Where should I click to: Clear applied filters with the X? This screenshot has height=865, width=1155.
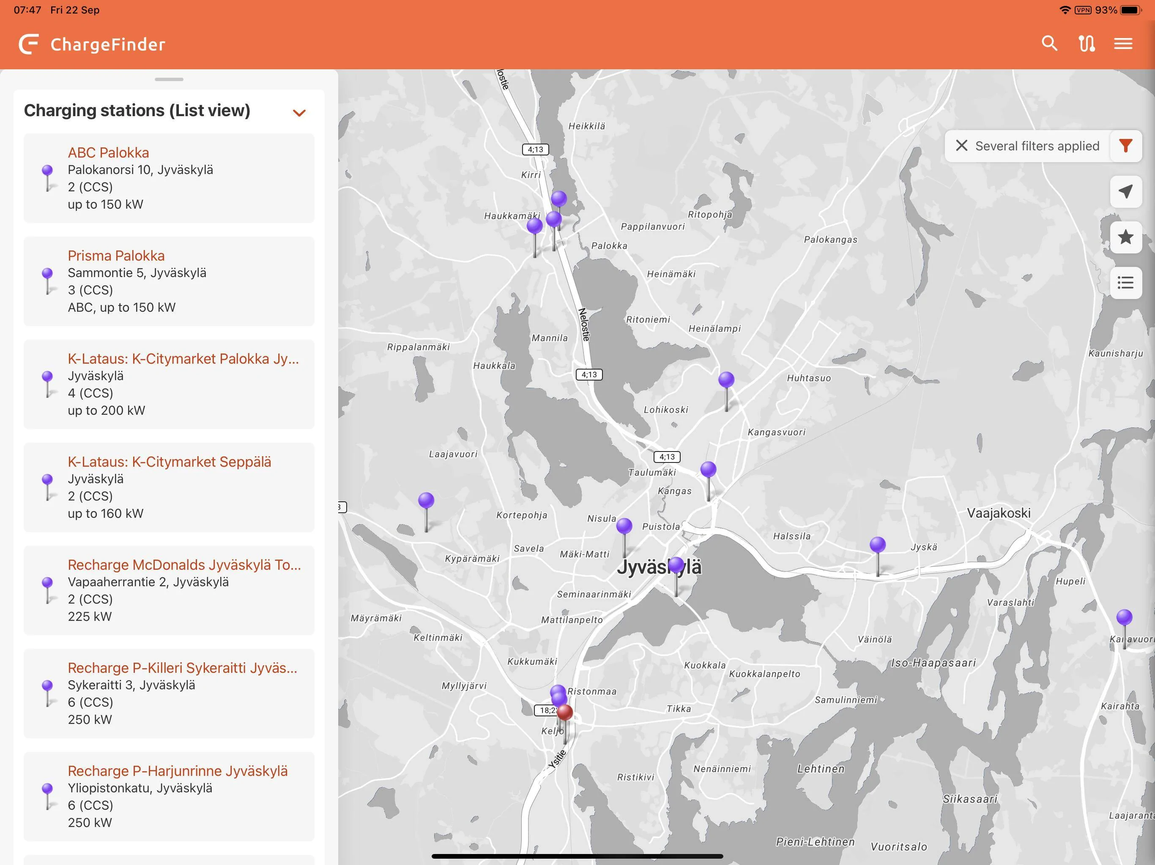click(961, 146)
